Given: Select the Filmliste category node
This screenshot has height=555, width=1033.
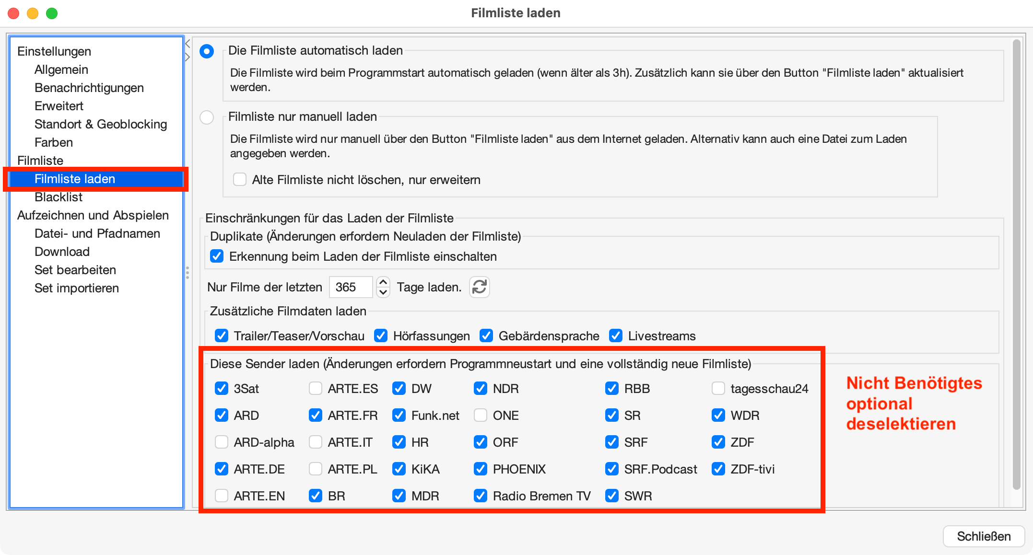Looking at the screenshot, I should point(40,161).
